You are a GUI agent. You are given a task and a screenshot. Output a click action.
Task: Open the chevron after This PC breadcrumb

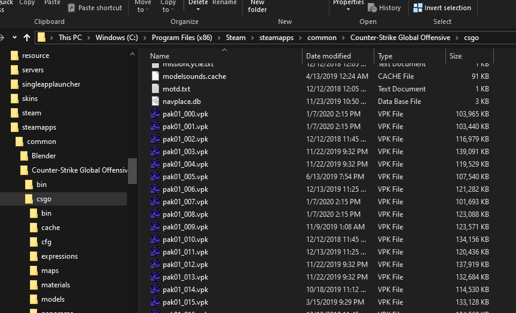(89, 38)
